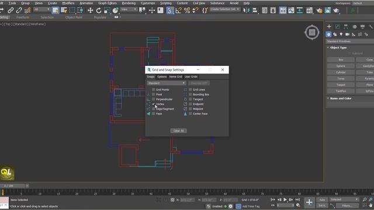Open the reference coordinate View dropdown
Image resolution: width=374 pixels, height=210 pixels.
[x=129, y=9]
